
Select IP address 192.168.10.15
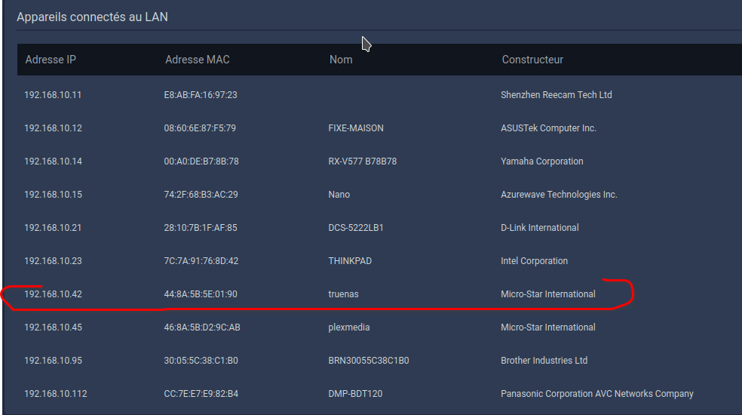53,194
